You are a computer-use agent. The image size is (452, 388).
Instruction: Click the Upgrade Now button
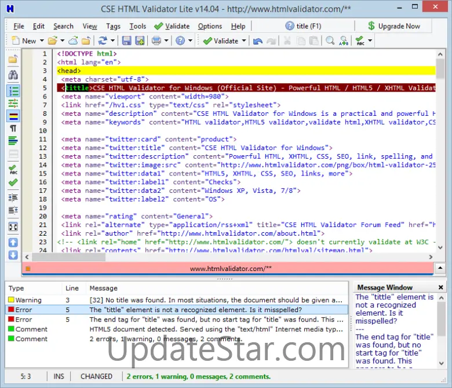coord(394,26)
